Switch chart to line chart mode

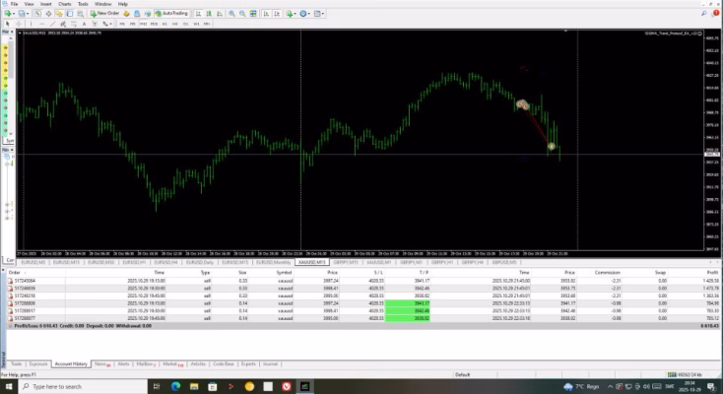[220, 14]
